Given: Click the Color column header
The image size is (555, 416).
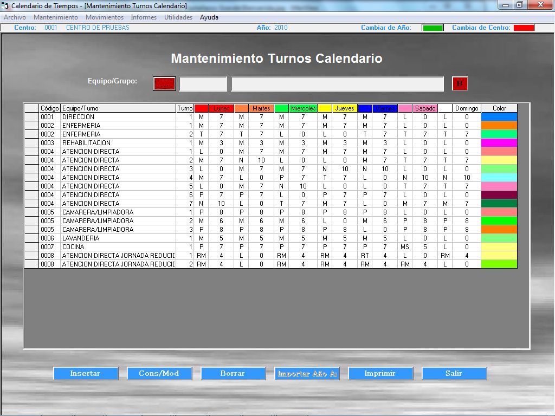Looking at the screenshot, I should [499, 108].
